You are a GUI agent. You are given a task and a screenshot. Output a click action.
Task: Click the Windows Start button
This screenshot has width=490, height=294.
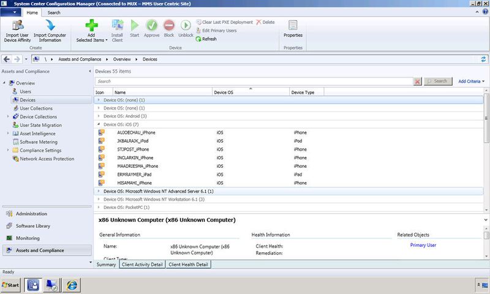(x=10, y=285)
